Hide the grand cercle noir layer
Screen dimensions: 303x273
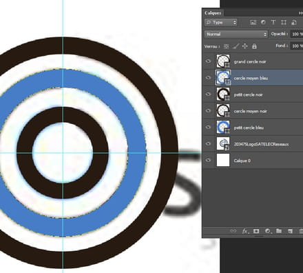tap(208, 61)
